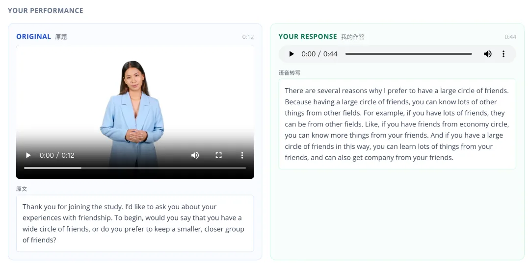
Task: Play the Your Response audio recording
Action: coord(291,54)
